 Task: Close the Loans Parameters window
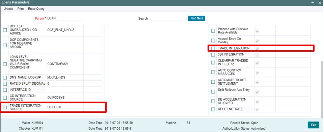point(320,2)
